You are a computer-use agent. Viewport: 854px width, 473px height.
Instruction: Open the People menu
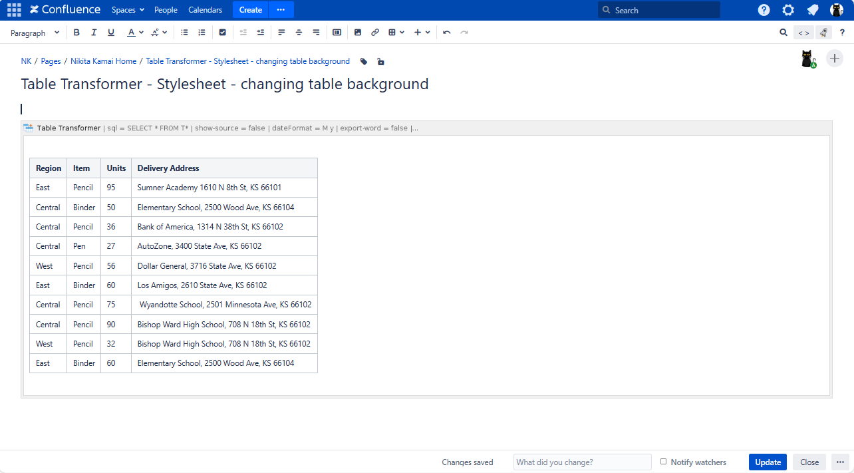point(166,10)
